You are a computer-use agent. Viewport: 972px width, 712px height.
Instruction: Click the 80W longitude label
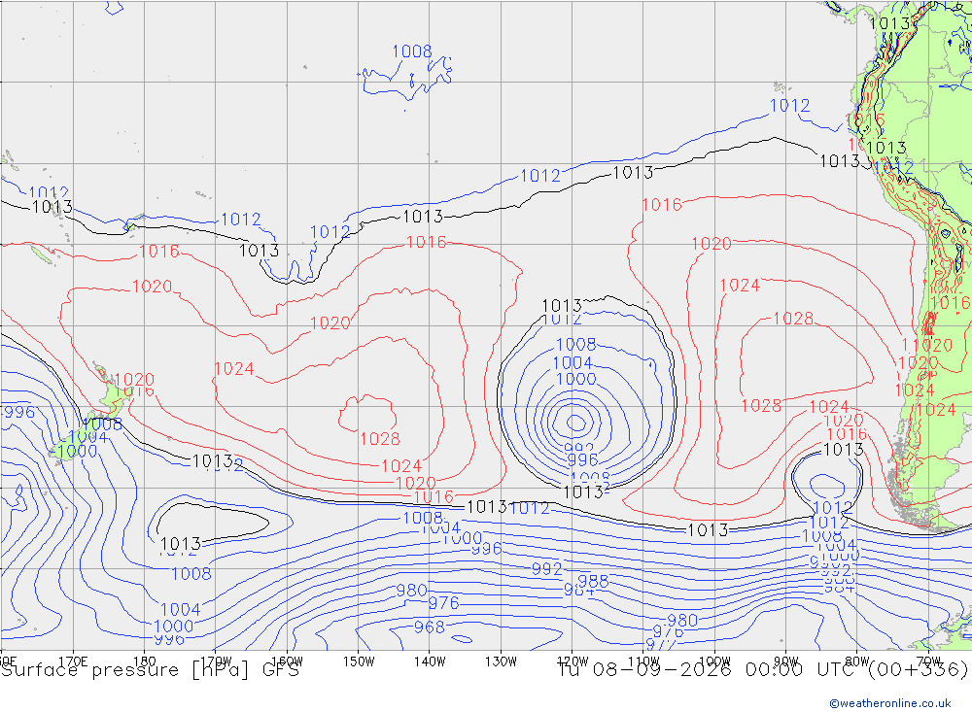click(x=857, y=661)
